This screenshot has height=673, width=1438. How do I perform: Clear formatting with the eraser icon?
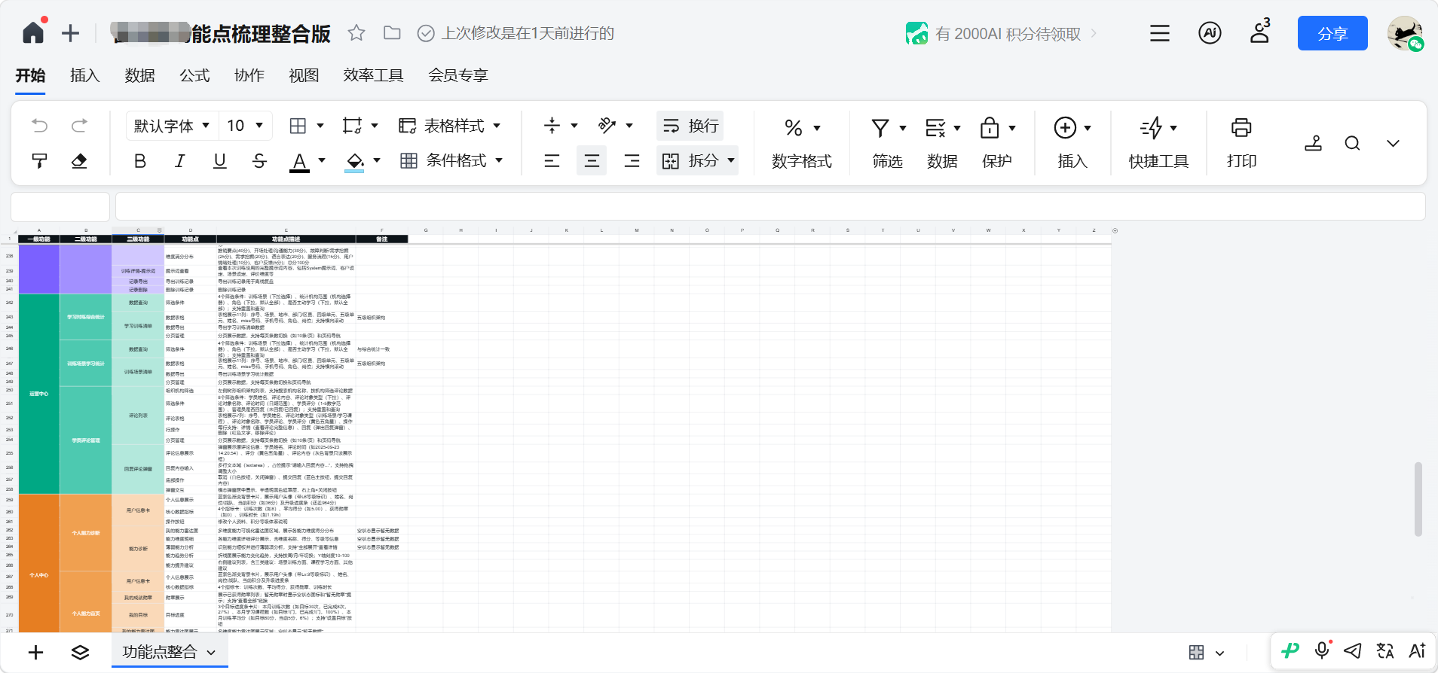79,160
